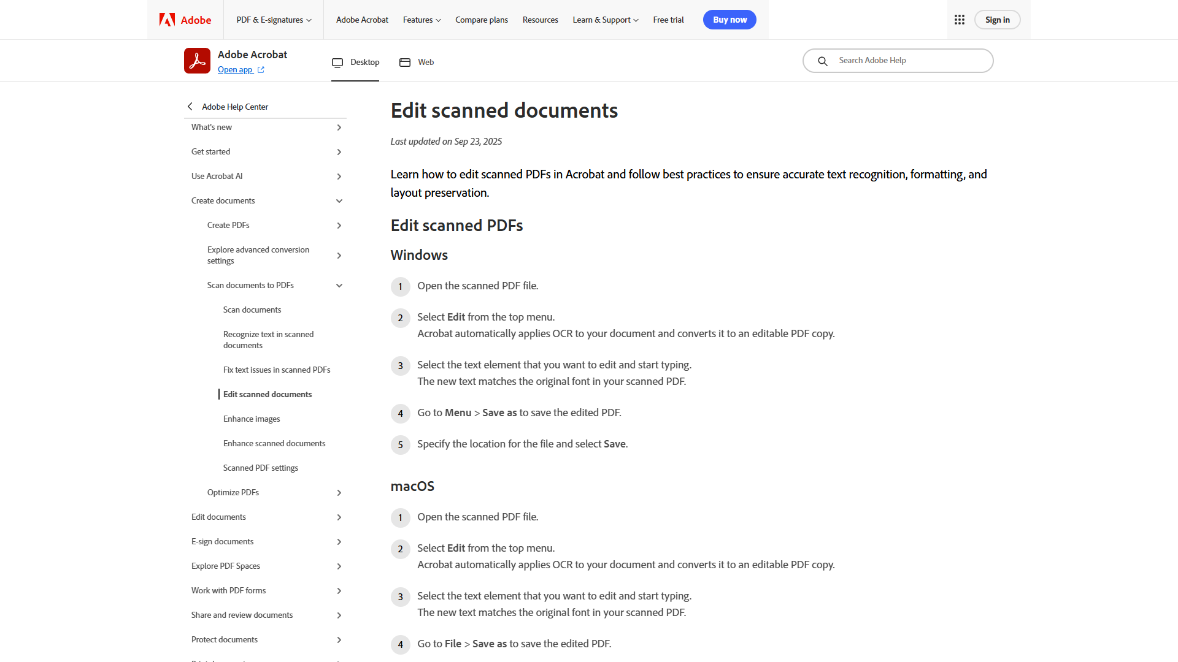Image resolution: width=1178 pixels, height=662 pixels.
Task: Click the search magnifier icon
Action: pyautogui.click(x=822, y=61)
